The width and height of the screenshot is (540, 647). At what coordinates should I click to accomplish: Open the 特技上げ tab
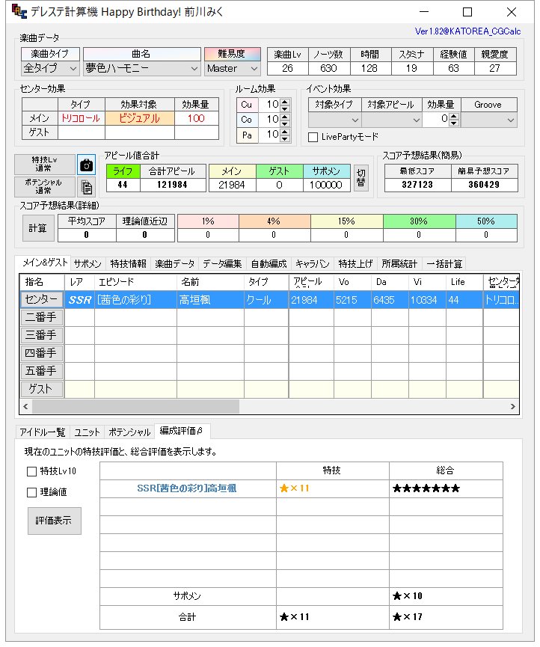[x=355, y=264]
